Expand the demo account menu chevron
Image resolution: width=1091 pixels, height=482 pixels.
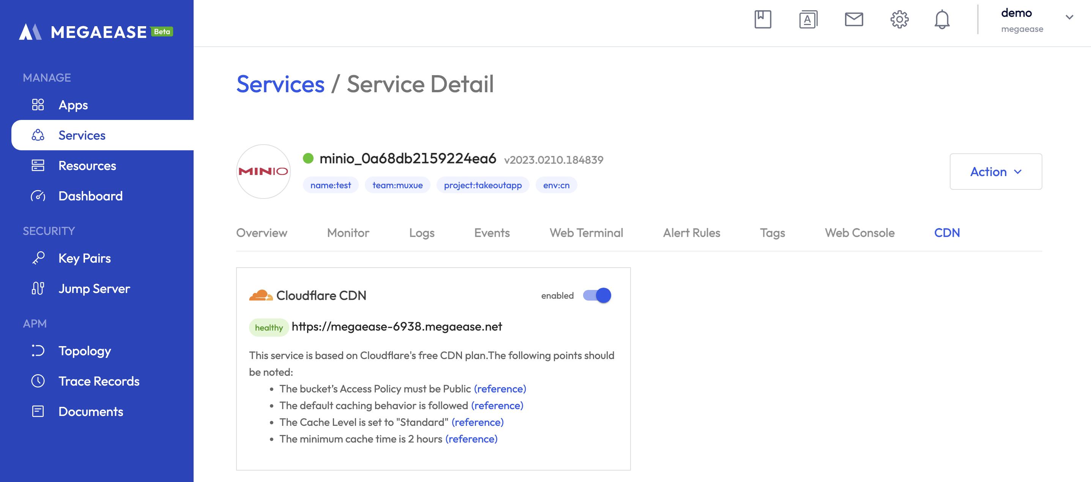(x=1069, y=17)
